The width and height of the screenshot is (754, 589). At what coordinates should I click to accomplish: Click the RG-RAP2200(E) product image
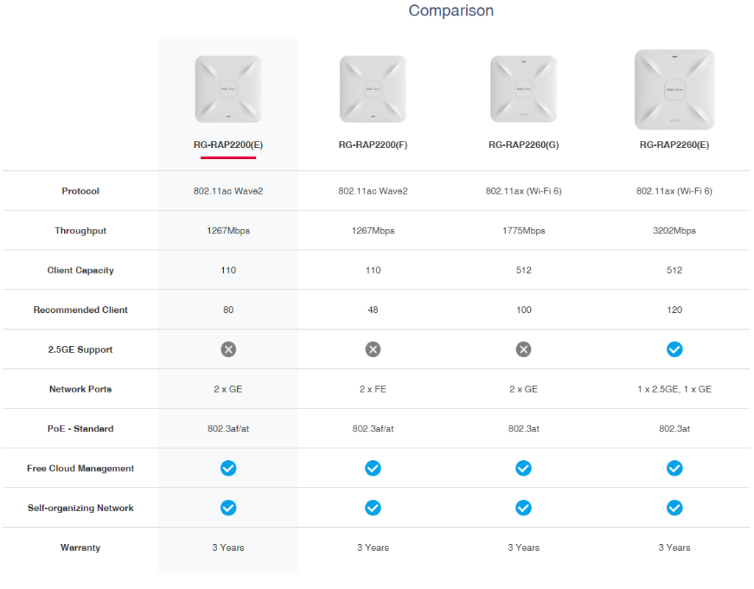coord(228,89)
